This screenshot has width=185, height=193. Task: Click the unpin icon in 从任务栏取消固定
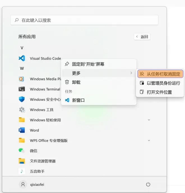click(142, 74)
